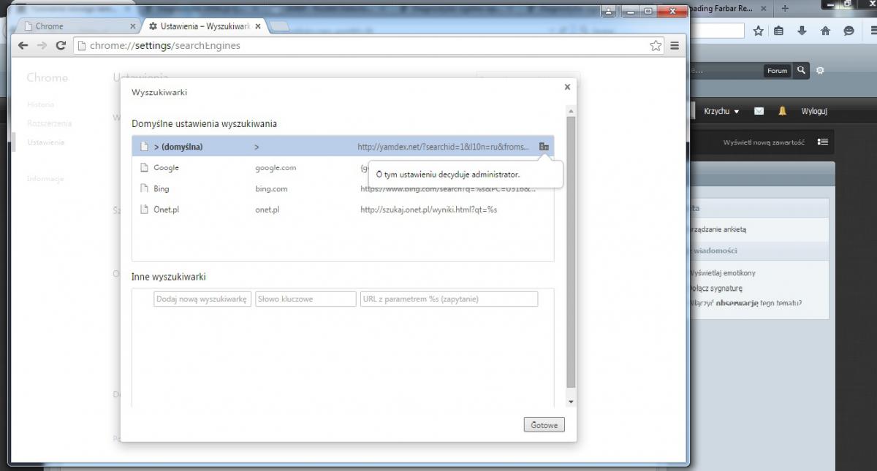Close the 'Ustawienia – Wyszukiwarki' tab
Viewport: 877px width, 471px height.
coord(258,26)
